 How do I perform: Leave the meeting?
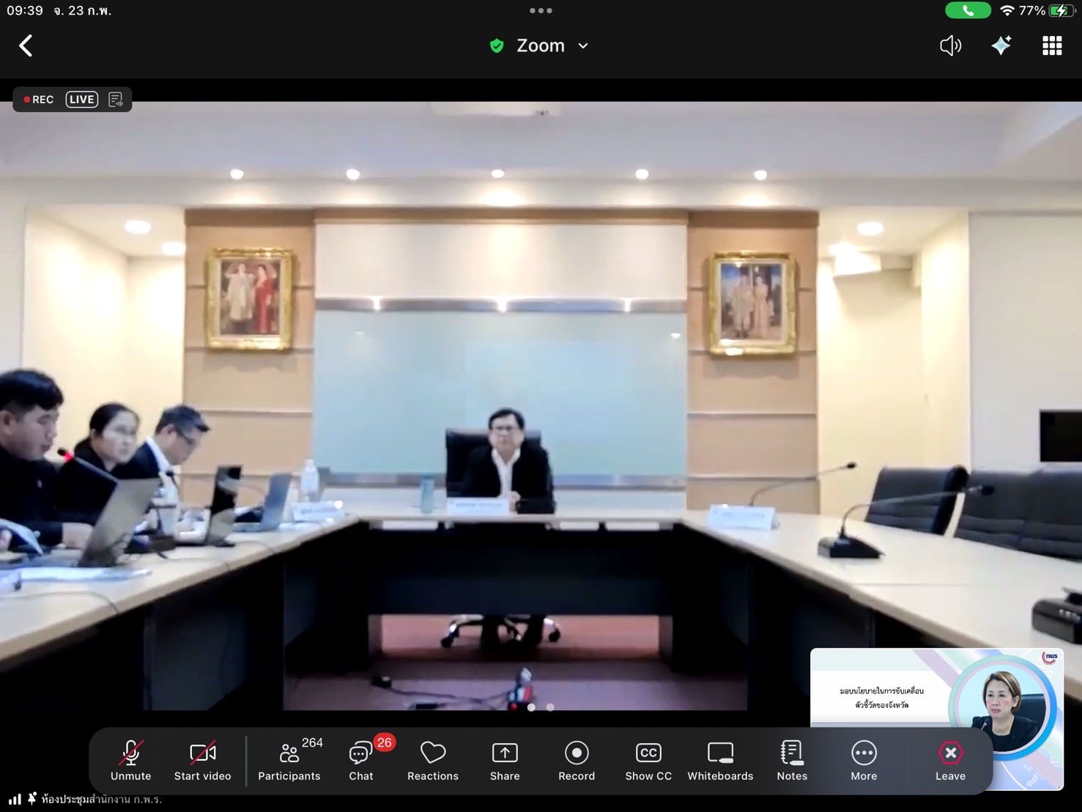pyautogui.click(x=950, y=760)
